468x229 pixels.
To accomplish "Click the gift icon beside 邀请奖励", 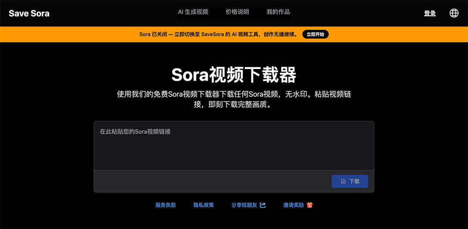I will click(309, 205).
